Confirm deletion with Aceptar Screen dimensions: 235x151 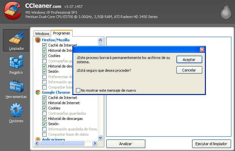point(189,60)
